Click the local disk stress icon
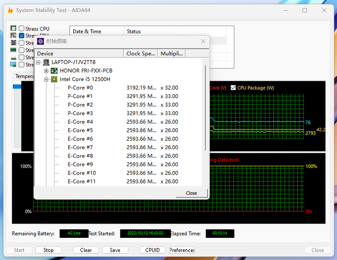337x260 pixels. (13, 58)
